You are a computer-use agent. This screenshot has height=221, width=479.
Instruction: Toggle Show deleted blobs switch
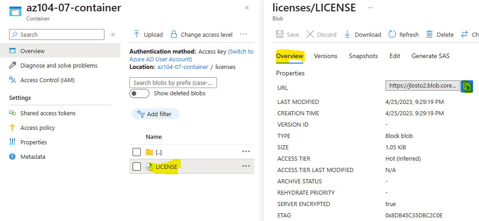139,93
